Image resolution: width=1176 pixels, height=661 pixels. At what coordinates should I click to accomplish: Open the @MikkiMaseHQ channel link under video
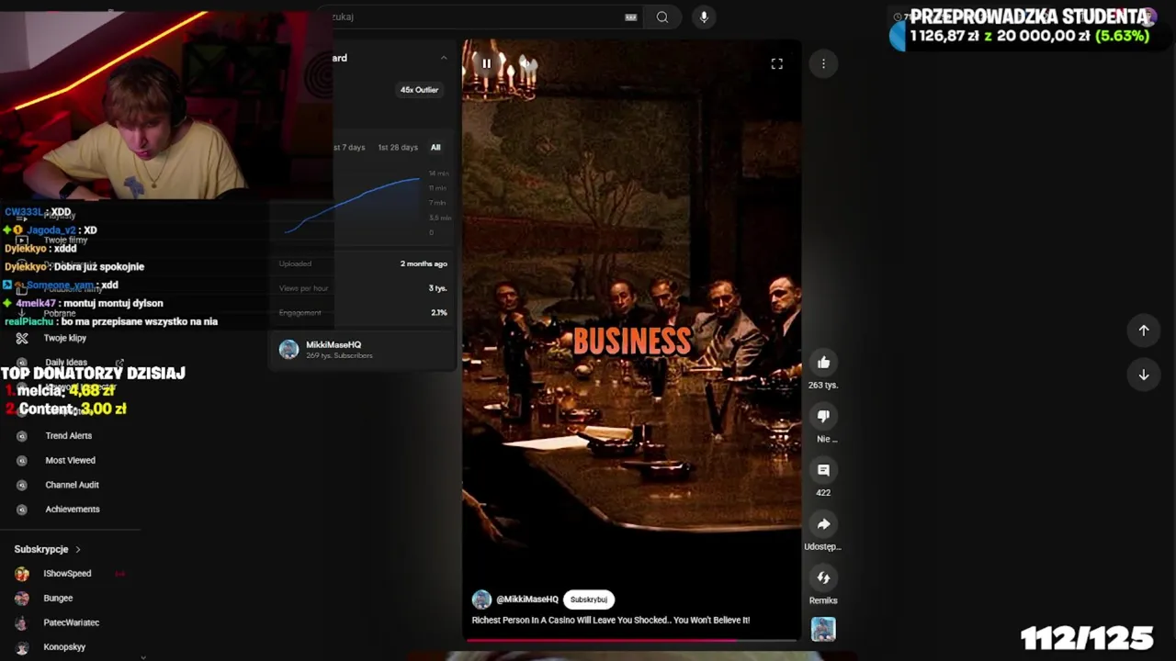click(527, 599)
